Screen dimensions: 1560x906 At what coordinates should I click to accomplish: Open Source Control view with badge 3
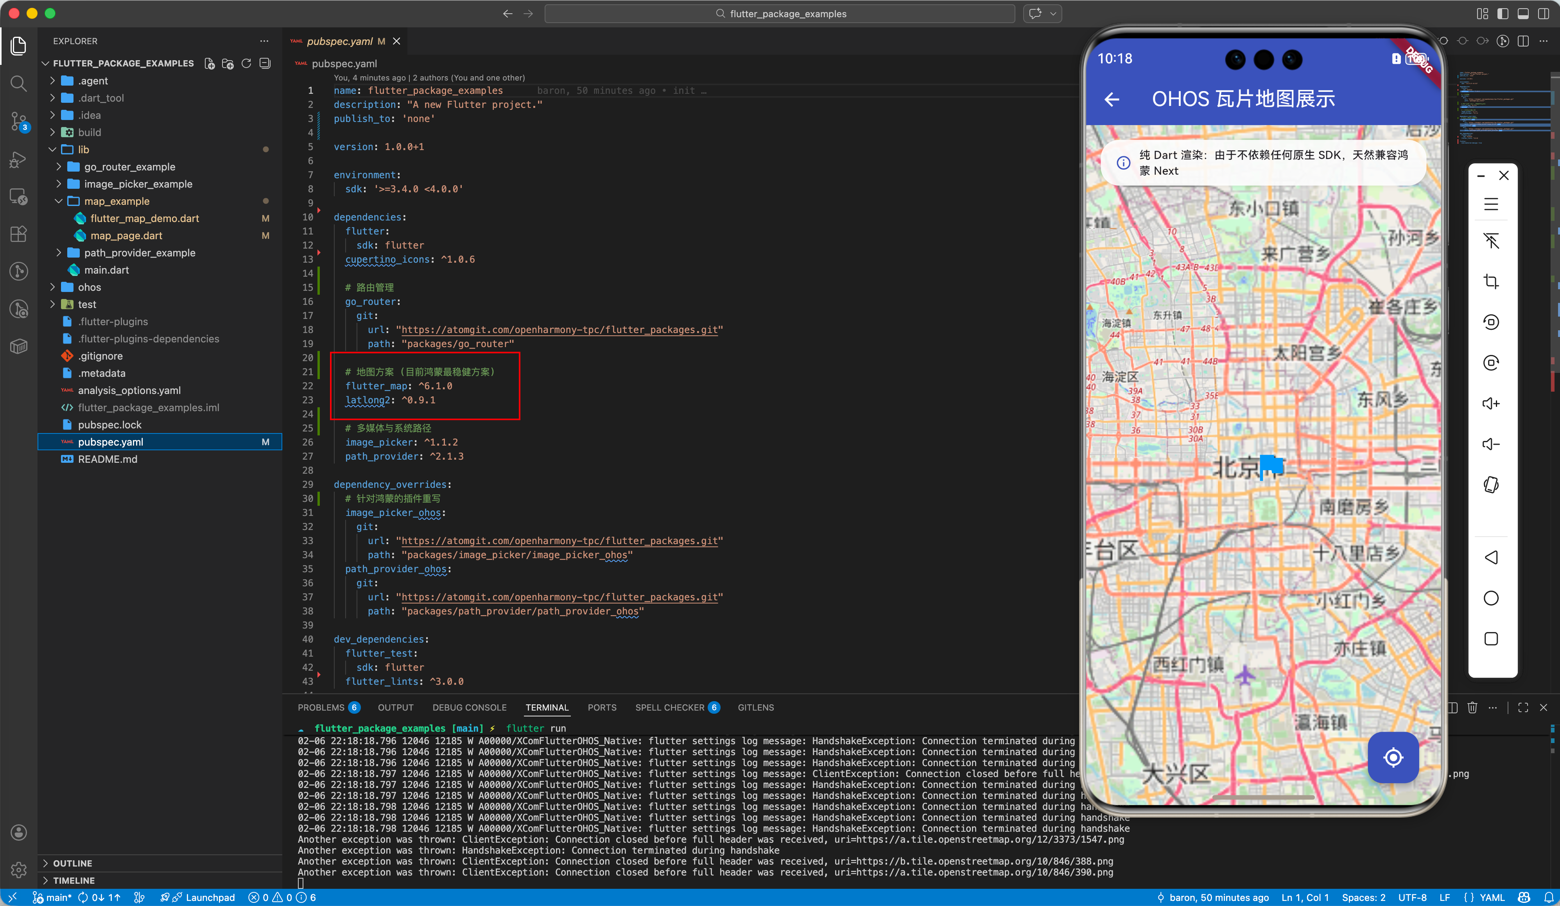point(19,121)
